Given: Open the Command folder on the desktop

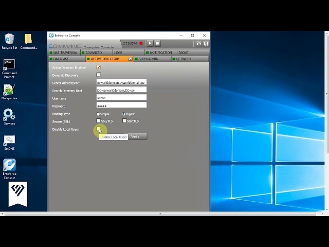Looking at the screenshot, I should (x=29, y=41).
